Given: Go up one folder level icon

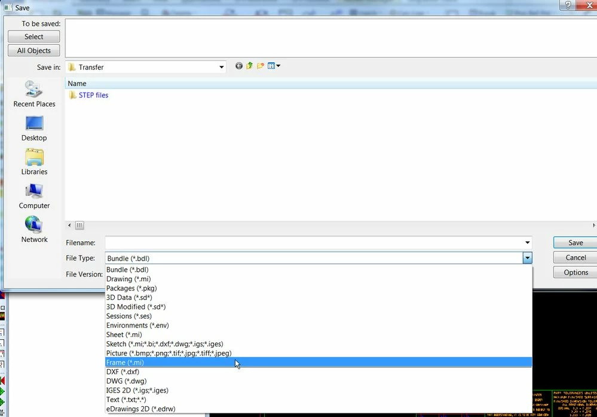Looking at the screenshot, I should click(249, 66).
